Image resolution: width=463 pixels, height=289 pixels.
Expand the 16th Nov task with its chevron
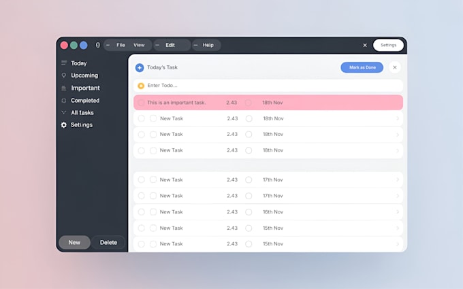pos(398,211)
